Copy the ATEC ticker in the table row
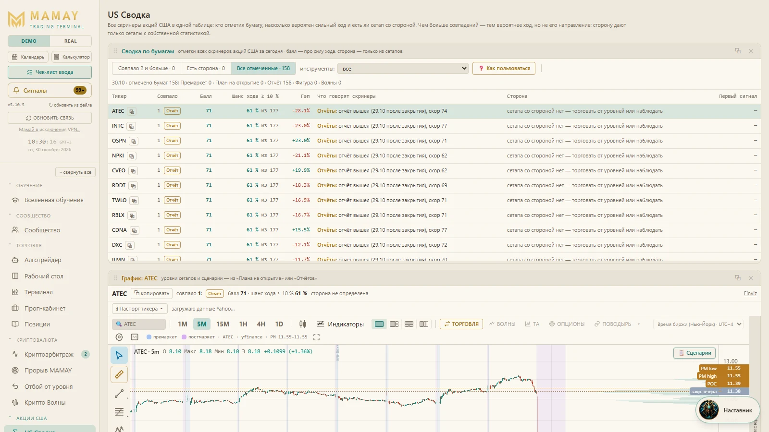769x432 pixels. (x=132, y=111)
